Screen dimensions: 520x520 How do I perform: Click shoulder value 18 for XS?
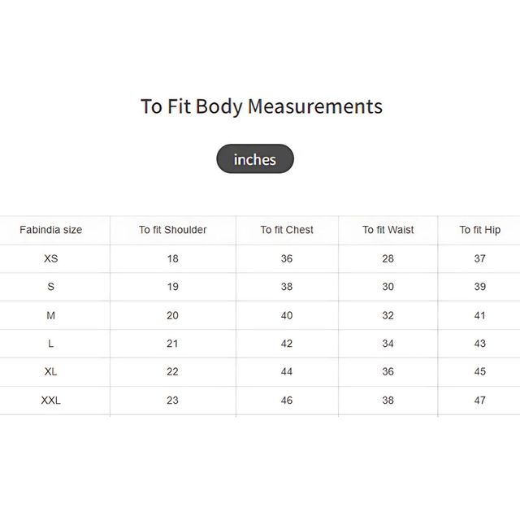173,258
